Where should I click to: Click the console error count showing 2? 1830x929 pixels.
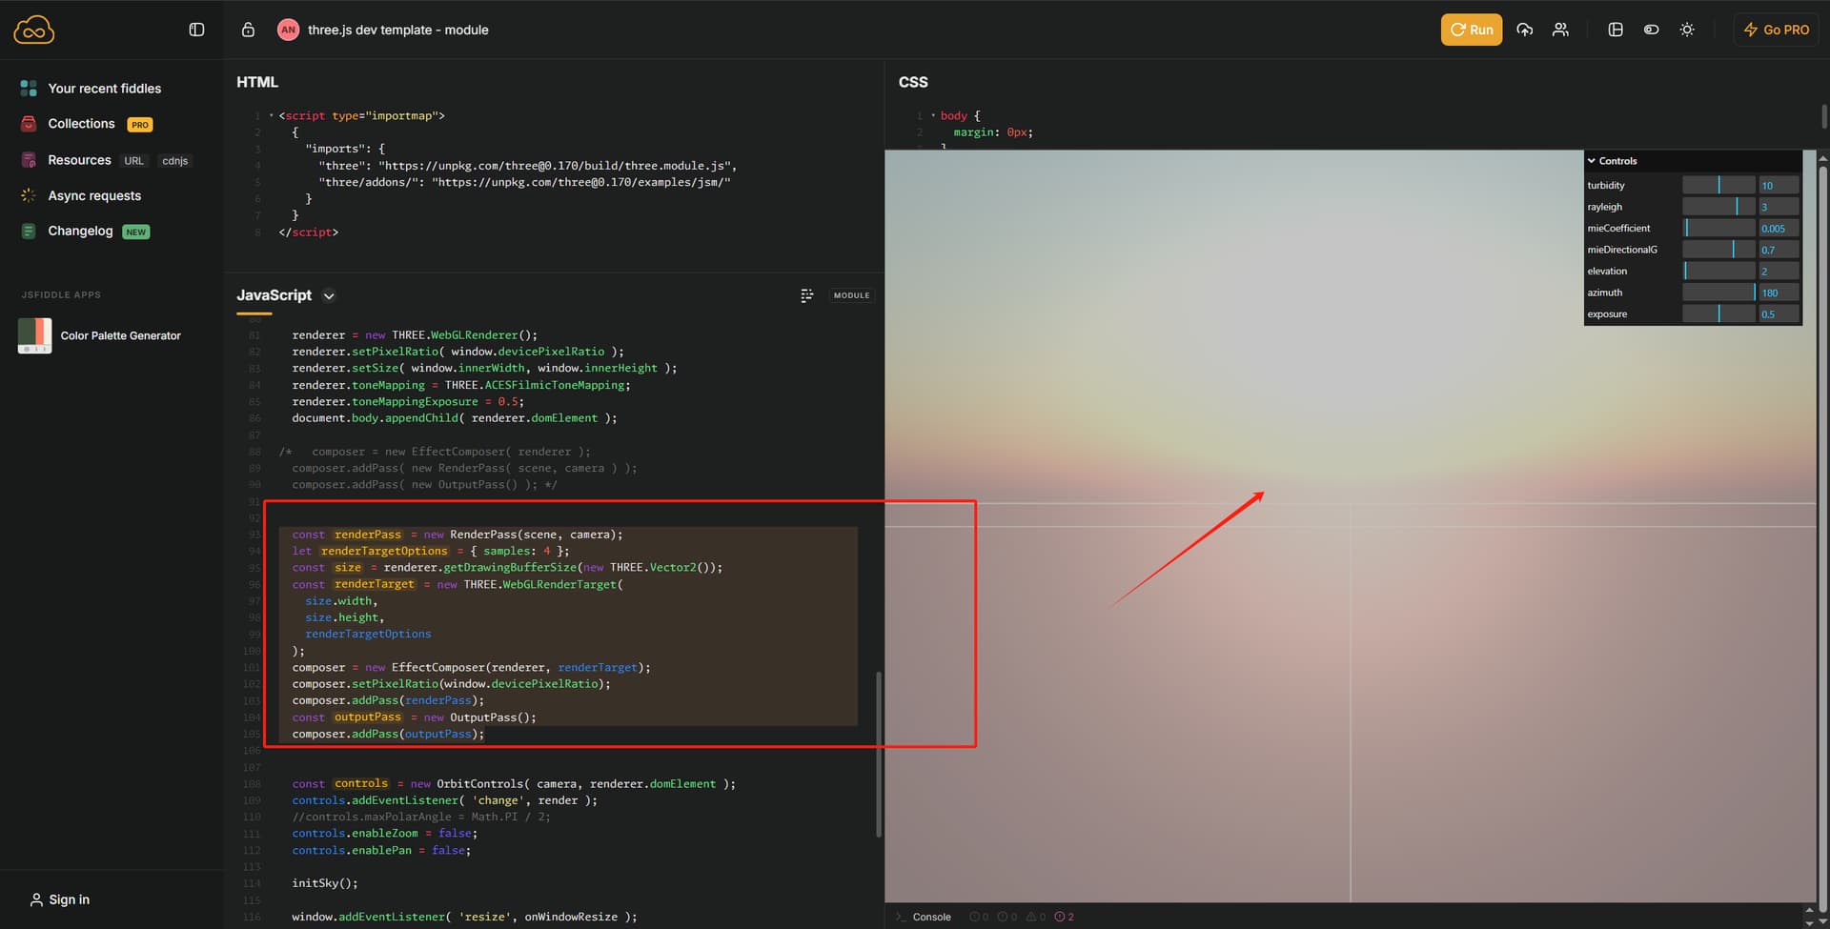(x=1065, y=917)
